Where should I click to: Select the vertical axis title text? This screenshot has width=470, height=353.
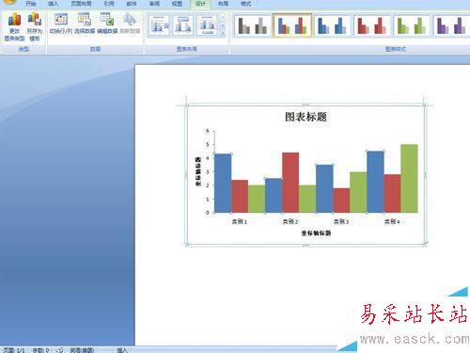click(x=198, y=171)
